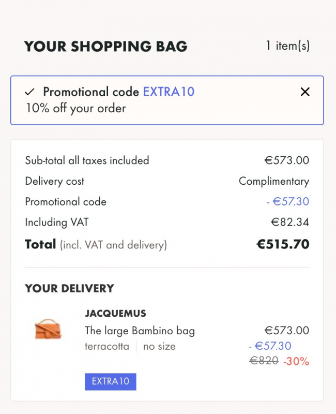Click the terracotta colour label
This screenshot has width=336, height=414.
click(107, 347)
